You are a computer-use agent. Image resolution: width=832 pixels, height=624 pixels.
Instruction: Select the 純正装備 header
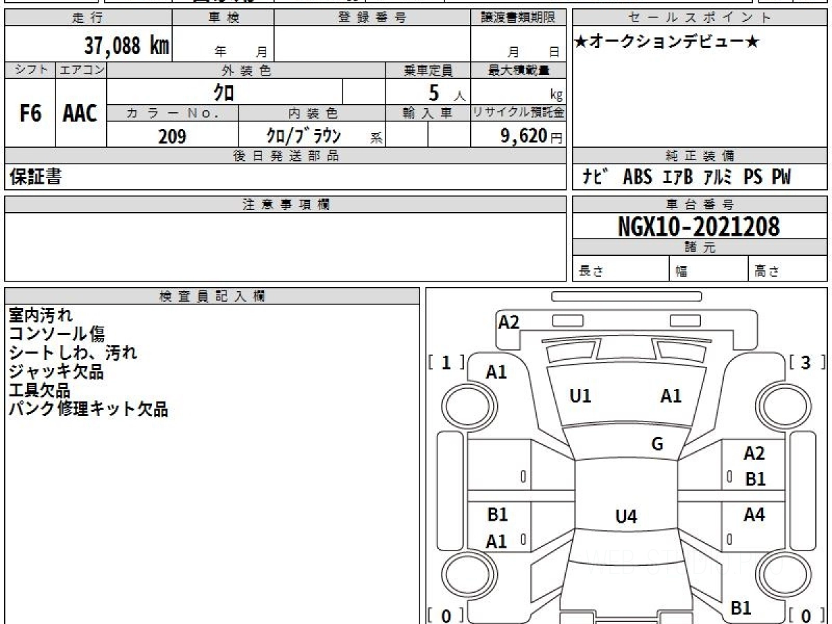click(700, 156)
